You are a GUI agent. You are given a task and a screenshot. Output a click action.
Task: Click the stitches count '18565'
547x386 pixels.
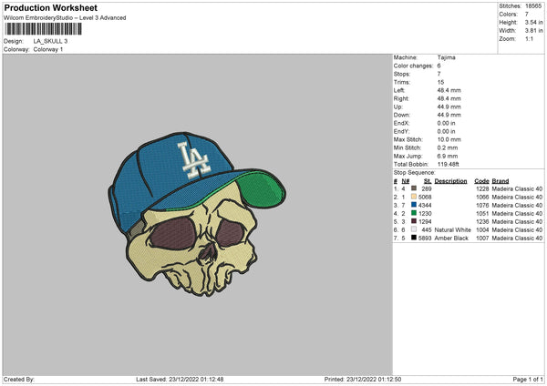(x=533, y=6)
